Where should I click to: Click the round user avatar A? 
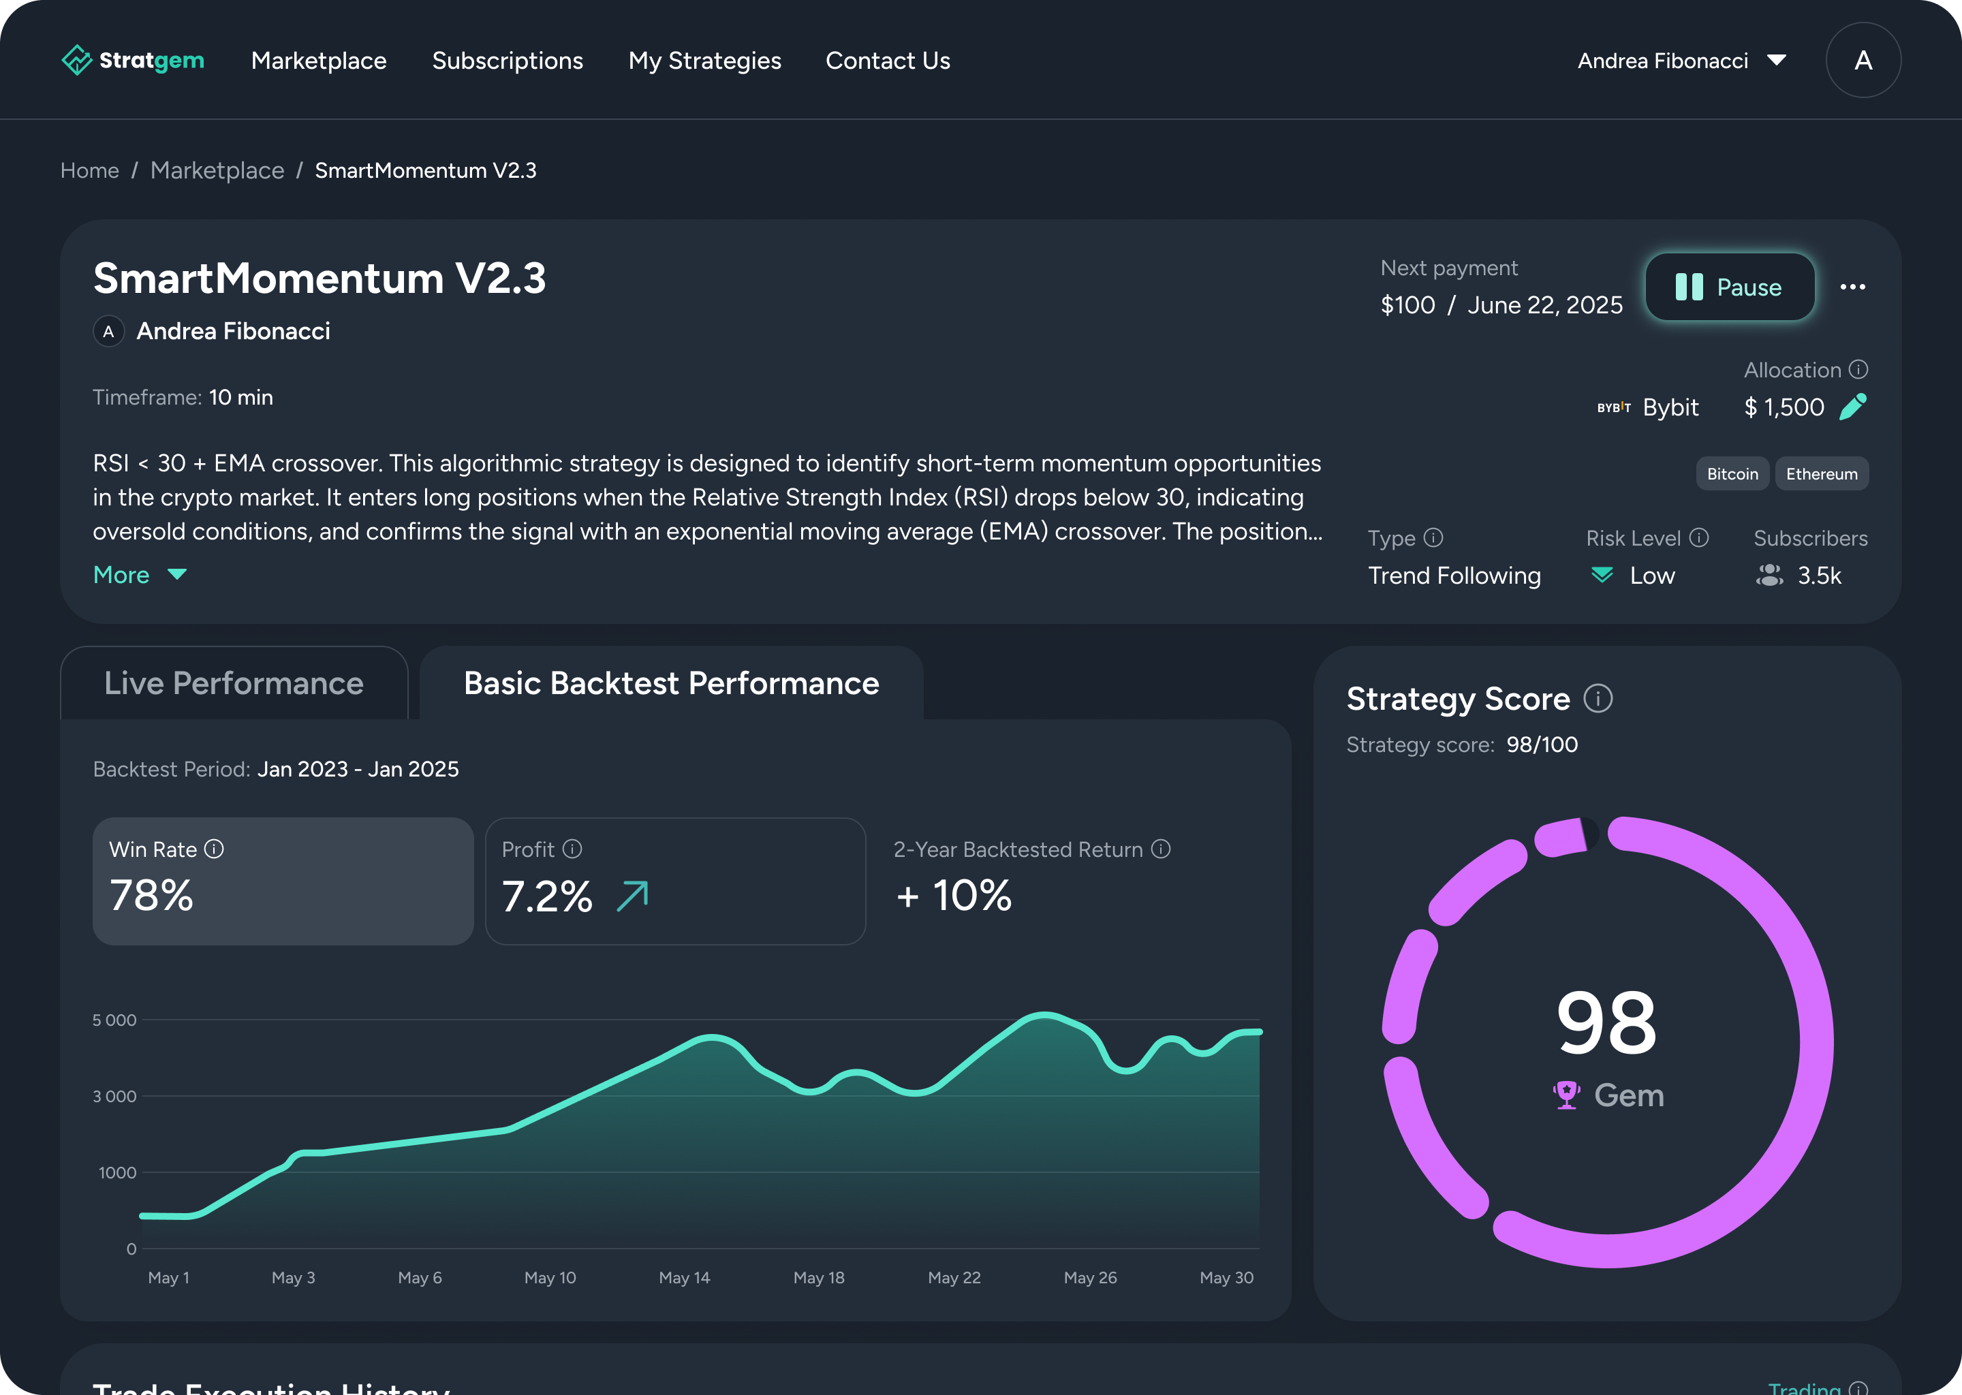(x=1863, y=60)
